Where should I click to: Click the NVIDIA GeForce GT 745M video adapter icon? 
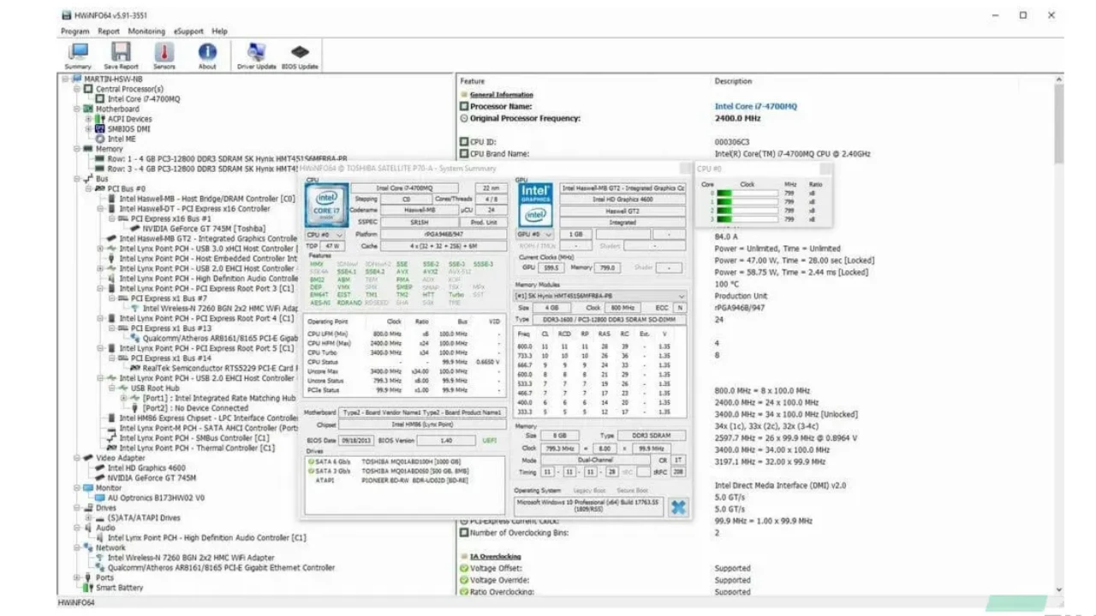pyautogui.click(x=100, y=478)
